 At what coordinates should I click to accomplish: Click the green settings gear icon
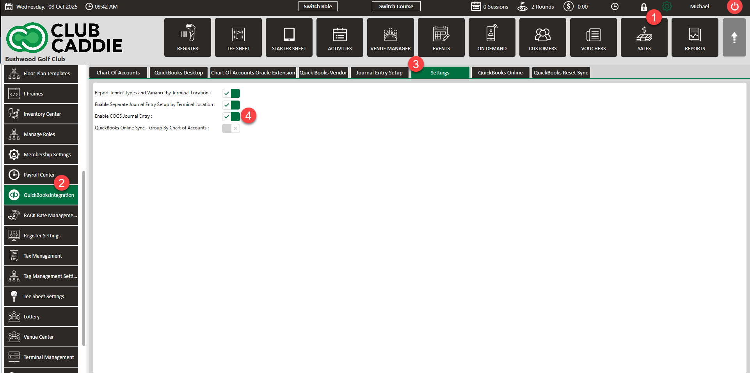tap(667, 7)
